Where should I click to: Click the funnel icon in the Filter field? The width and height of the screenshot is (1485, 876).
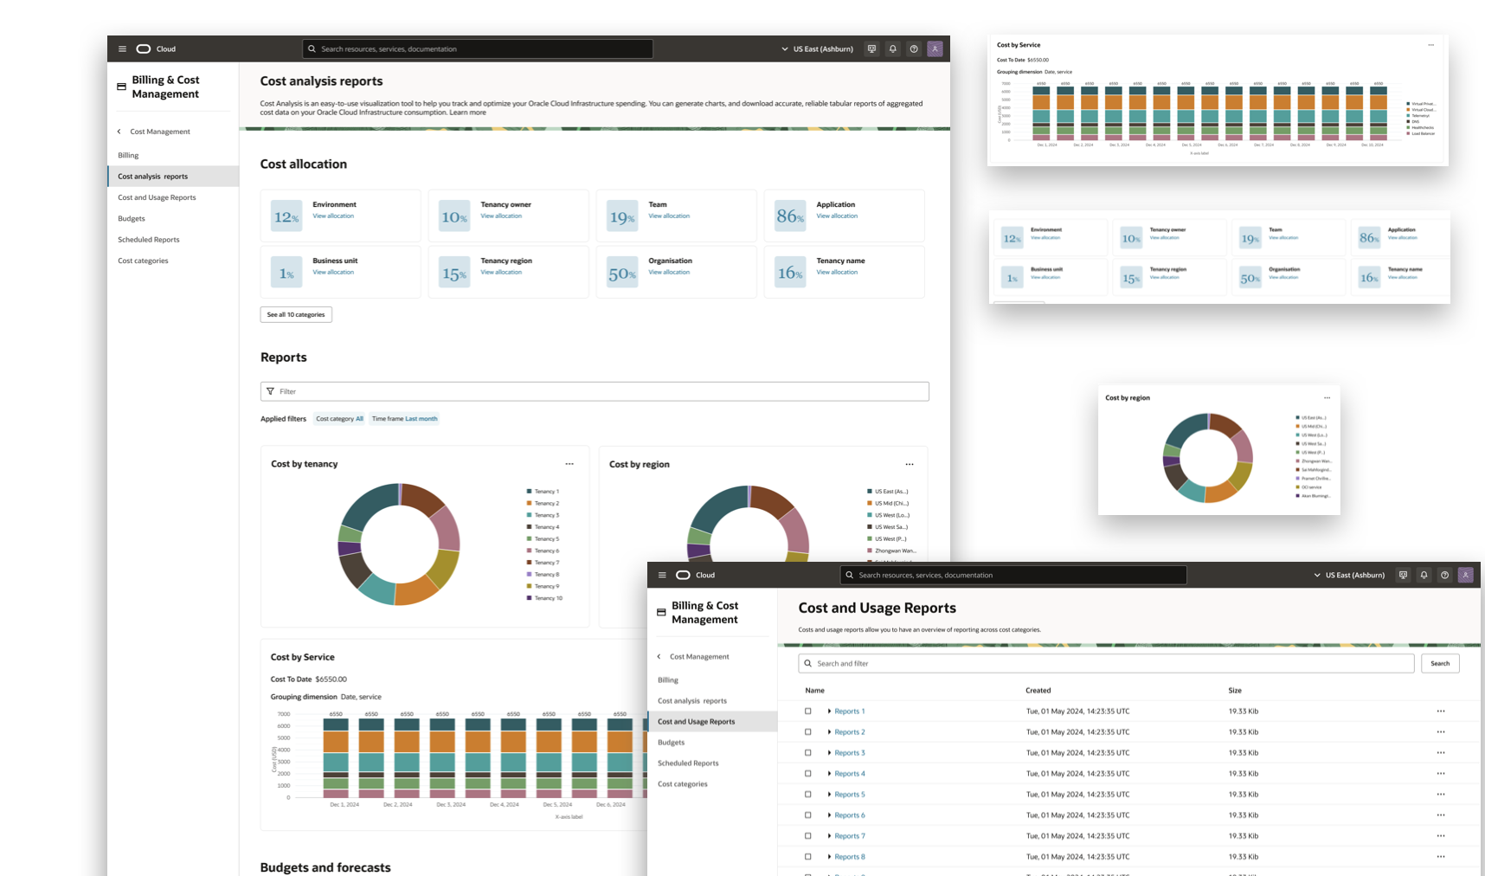270,391
